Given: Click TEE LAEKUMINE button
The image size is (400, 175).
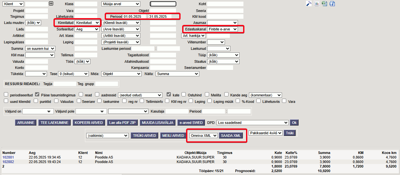Looking at the screenshot, I should pyautogui.click(x=54, y=123).
